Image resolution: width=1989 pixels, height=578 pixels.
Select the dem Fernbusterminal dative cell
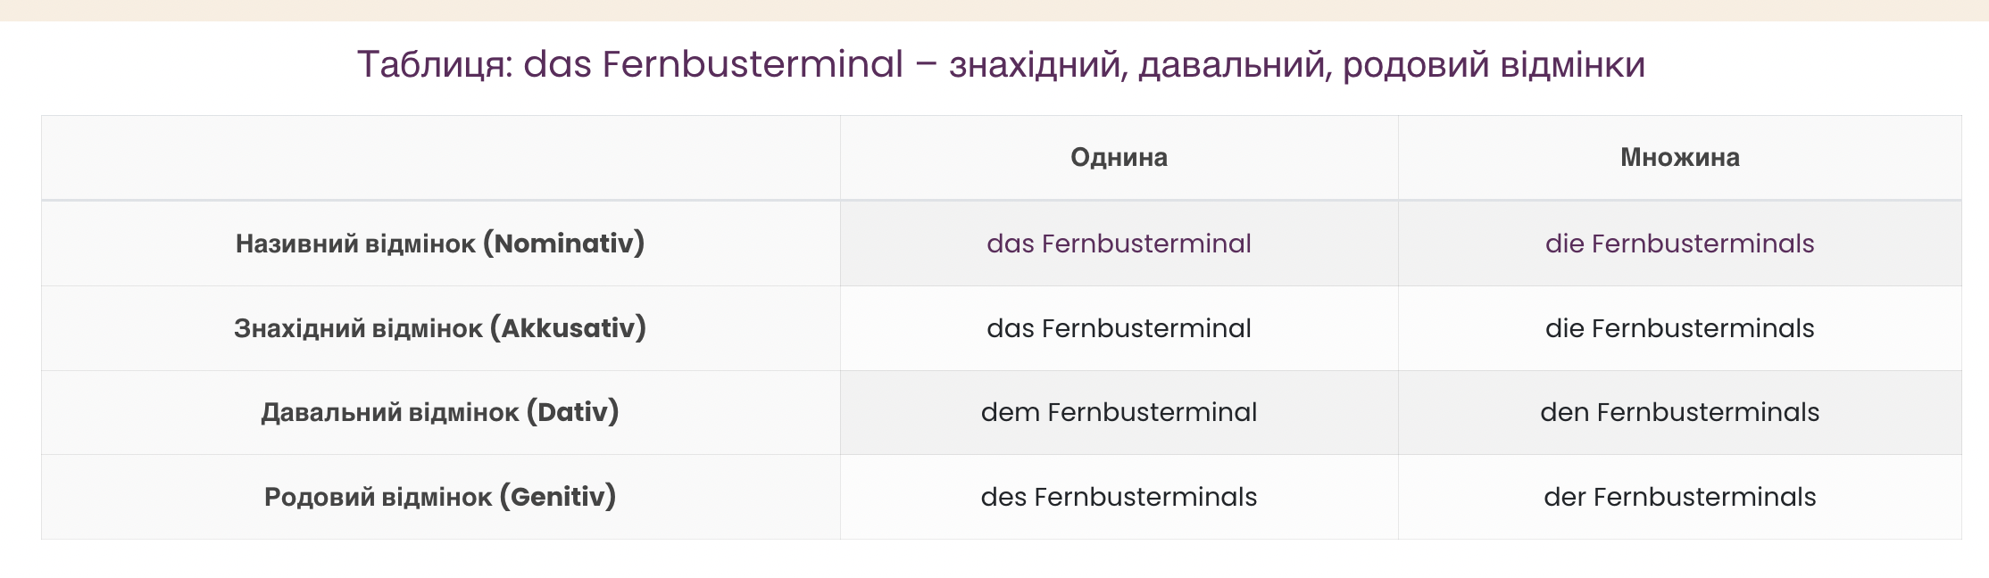pyautogui.click(x=1119, y=412)
